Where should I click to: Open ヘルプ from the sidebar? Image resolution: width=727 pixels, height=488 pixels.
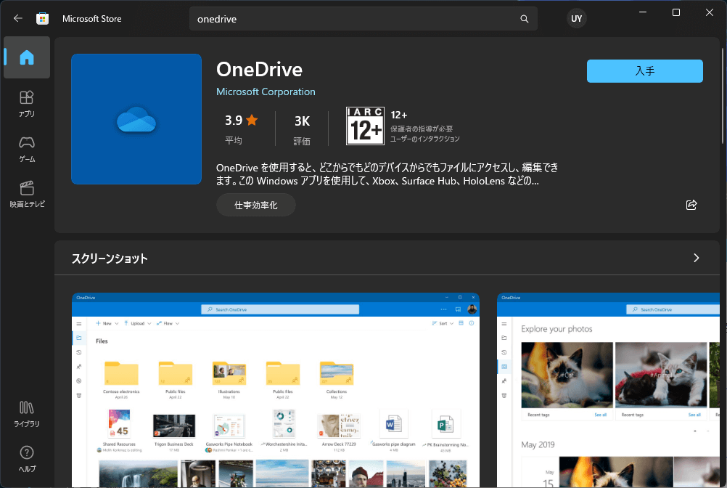(26, 459)
